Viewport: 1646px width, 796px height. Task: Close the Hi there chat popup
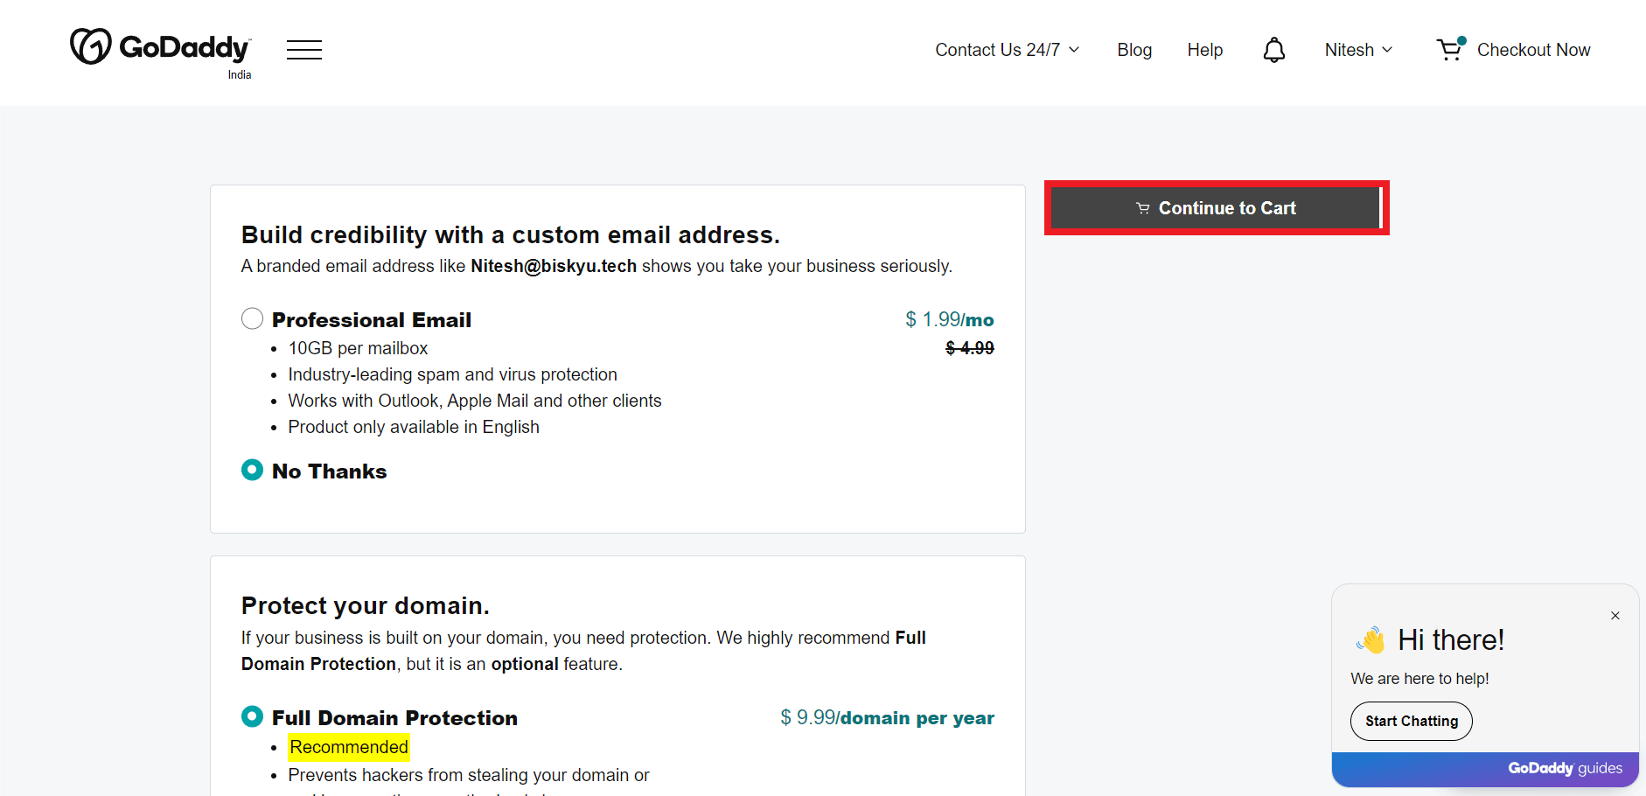coord(1615,616)
